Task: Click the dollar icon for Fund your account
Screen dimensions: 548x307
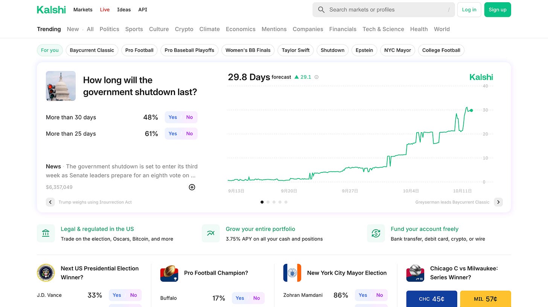Action: 376,233
